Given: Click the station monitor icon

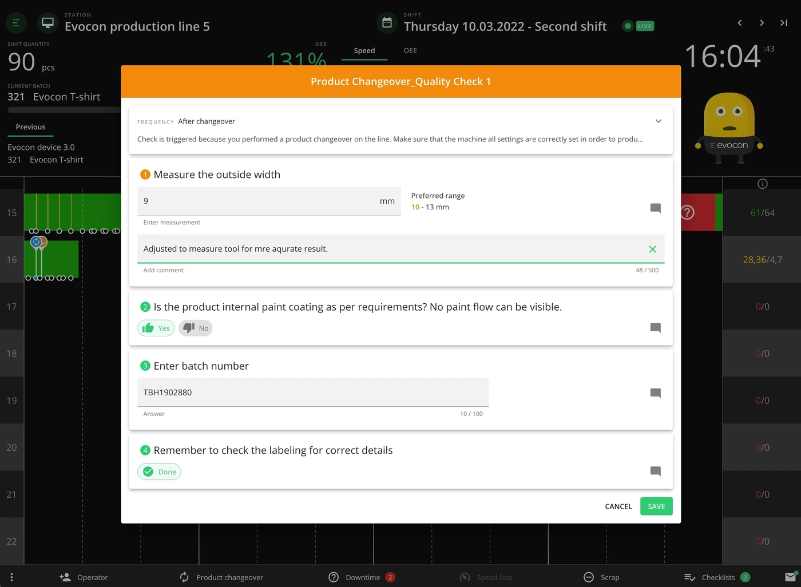Looking at the screenshot, I should click(x=48, y=23).
